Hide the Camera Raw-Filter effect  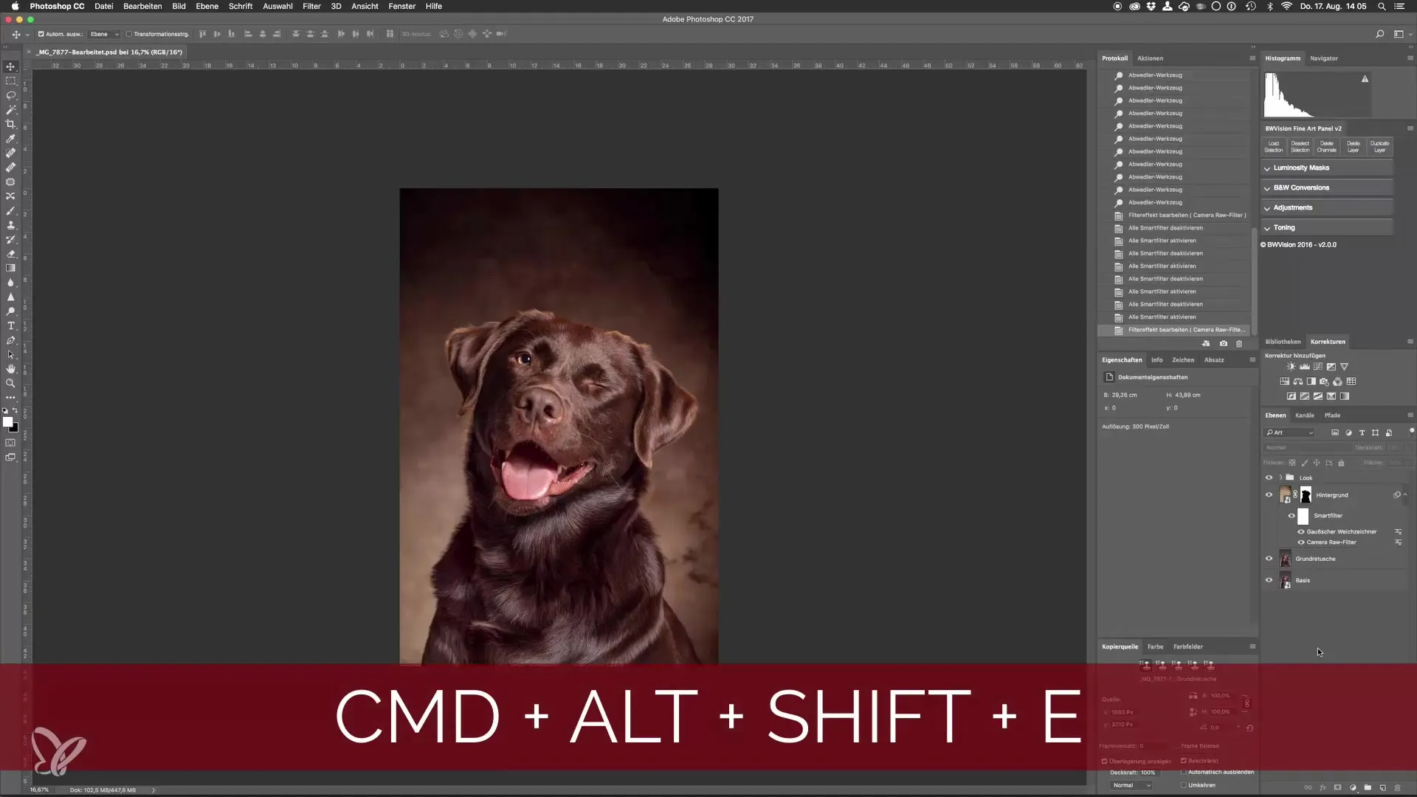tap(1301, 542)
